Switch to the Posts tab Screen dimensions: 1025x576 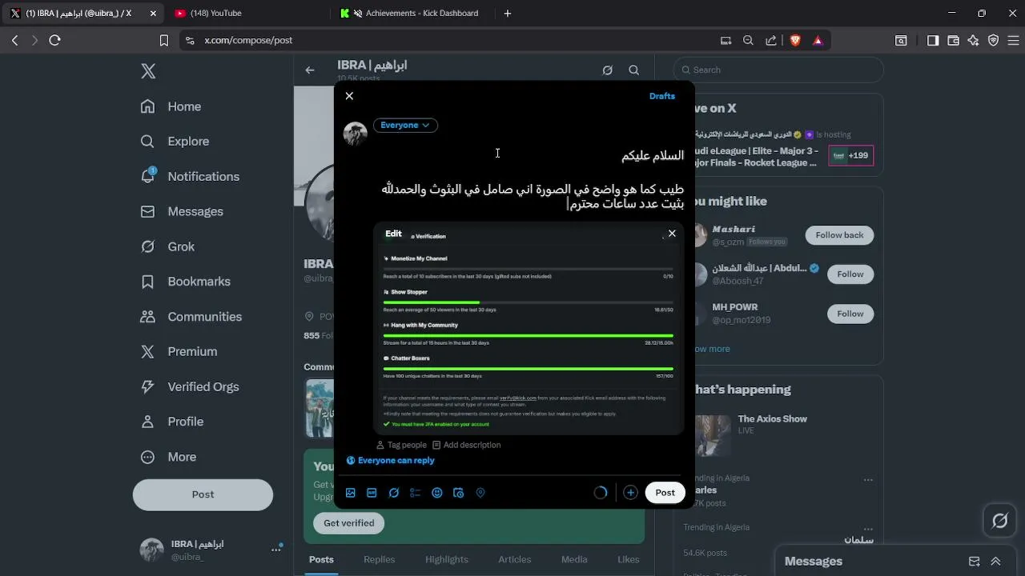pos(321,559)
